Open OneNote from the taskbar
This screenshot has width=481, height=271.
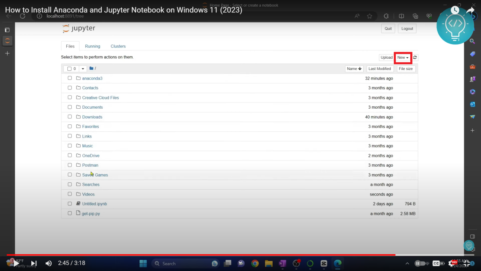282,263
